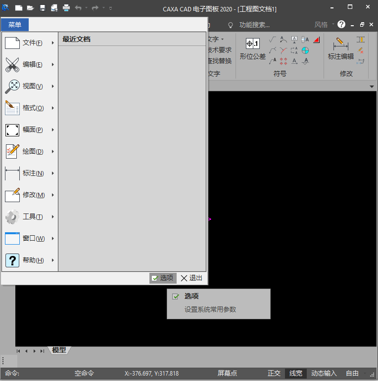Open the 绘图(D) menu
The image size is (378, 381).
click(x=30, y=151)
